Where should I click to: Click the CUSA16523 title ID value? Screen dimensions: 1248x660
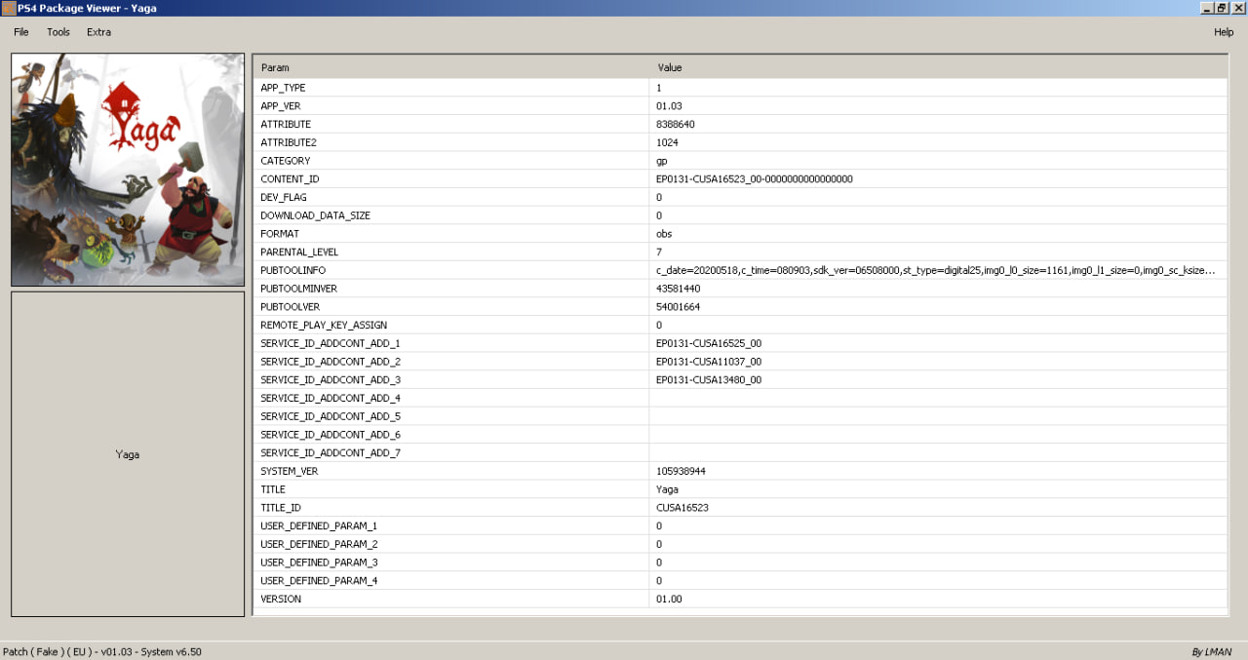click(x=682, y=508)
